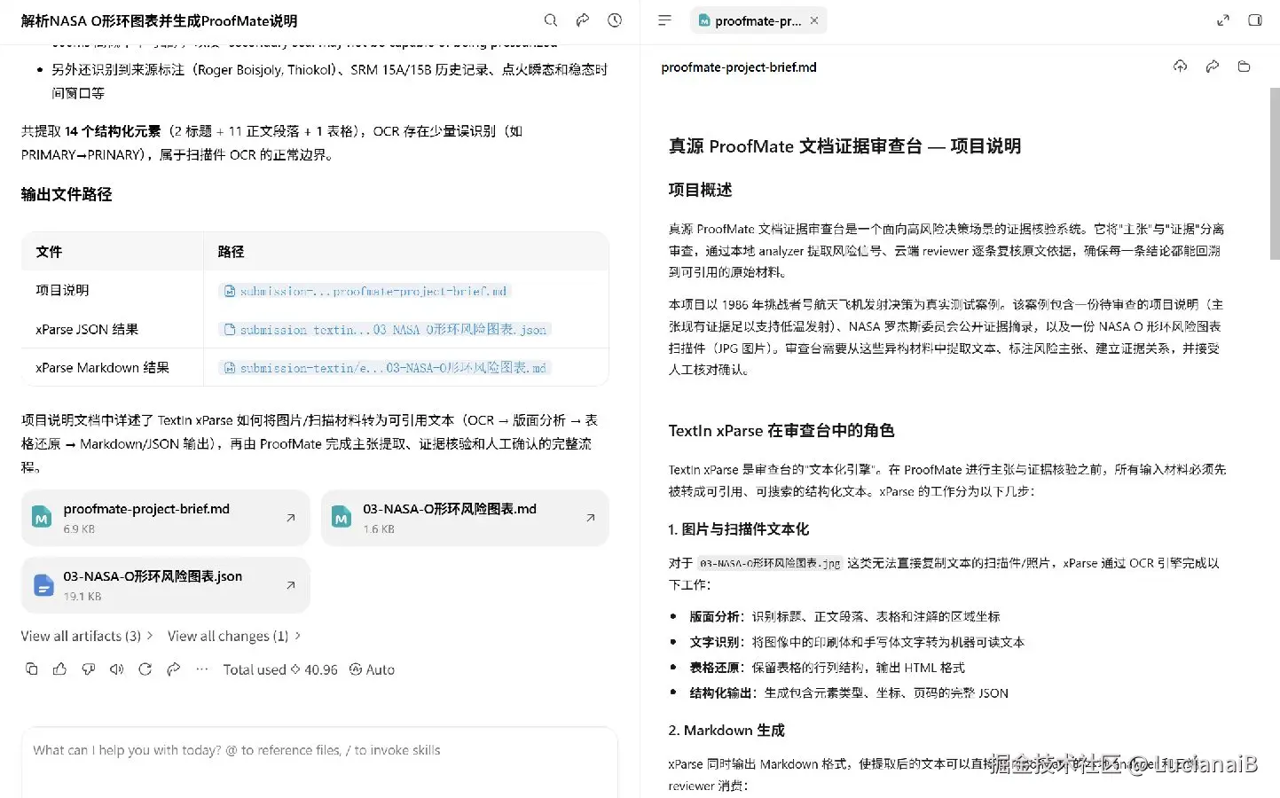Viewport: 1280px width, 798px height.
Task: Click the '1. 图片与扫描件文本化' heading
Action: tap(739, 529)
